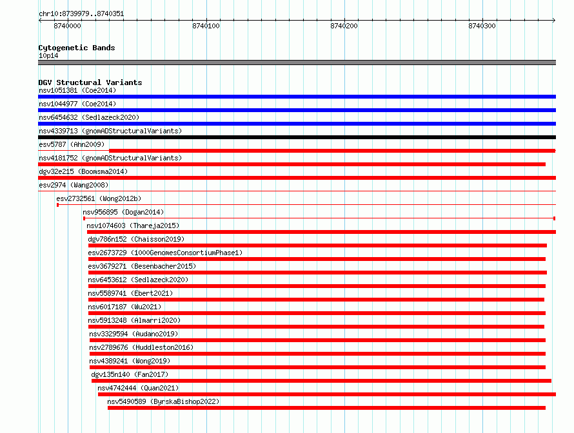Click the red bar under esv3679271
Image resolution: width=574 pixels, height=433 pixels.
(x=317, y=273)
